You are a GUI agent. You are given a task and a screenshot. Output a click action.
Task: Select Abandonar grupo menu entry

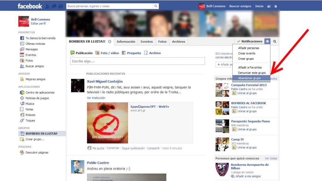[251, 78]
